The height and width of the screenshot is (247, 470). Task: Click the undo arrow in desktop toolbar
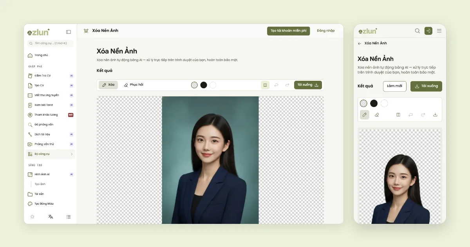tap(276, 85)
